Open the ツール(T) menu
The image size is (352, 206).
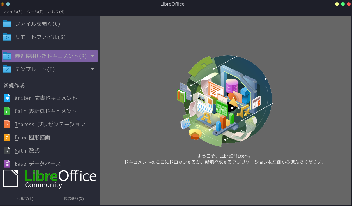(35, 12)
